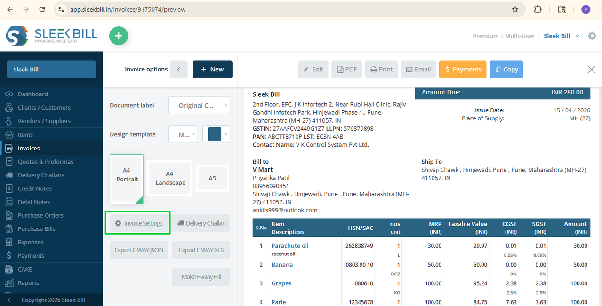Viewport: 602px width, 306px height.
Task: Click the site information icon in the address bar
Action: tap(61, 9)
